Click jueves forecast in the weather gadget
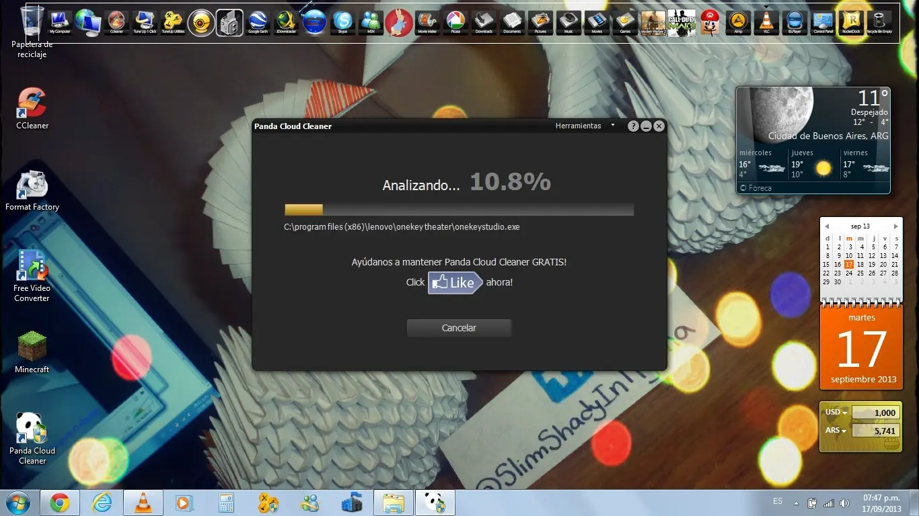This screenshot has height=516, width=919. tap(813, 164)
